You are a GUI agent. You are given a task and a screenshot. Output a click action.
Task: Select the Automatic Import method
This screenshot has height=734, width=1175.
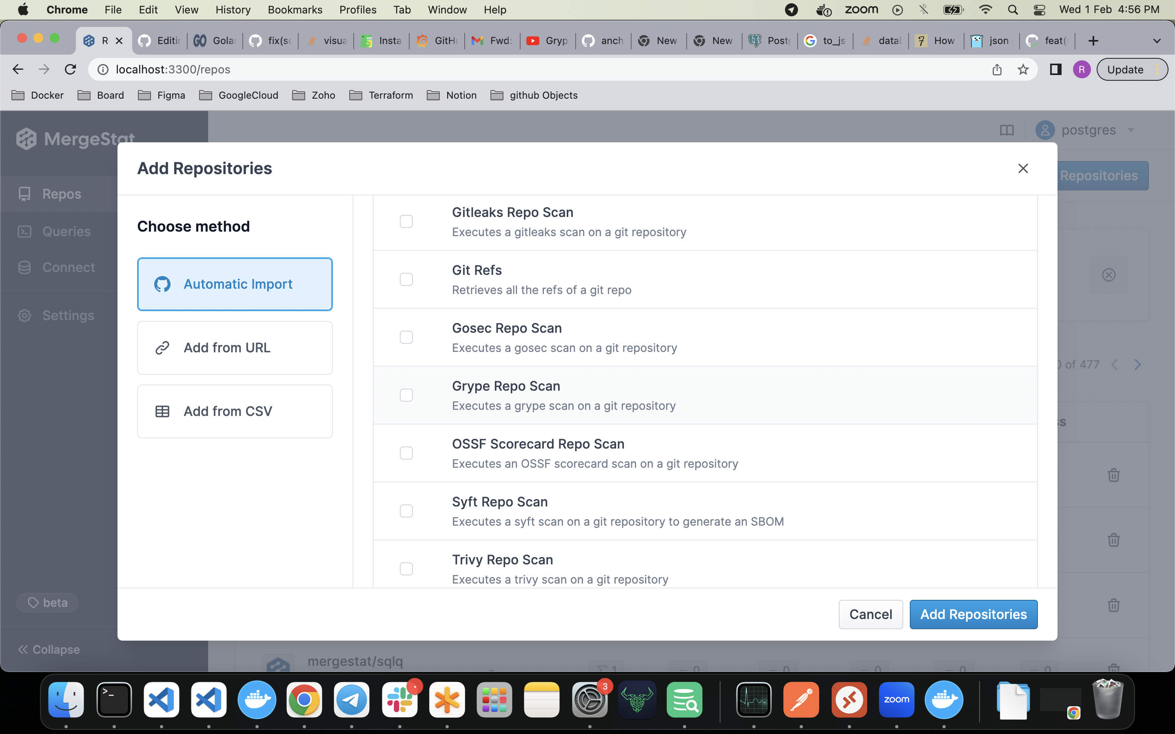pos(235,284)
